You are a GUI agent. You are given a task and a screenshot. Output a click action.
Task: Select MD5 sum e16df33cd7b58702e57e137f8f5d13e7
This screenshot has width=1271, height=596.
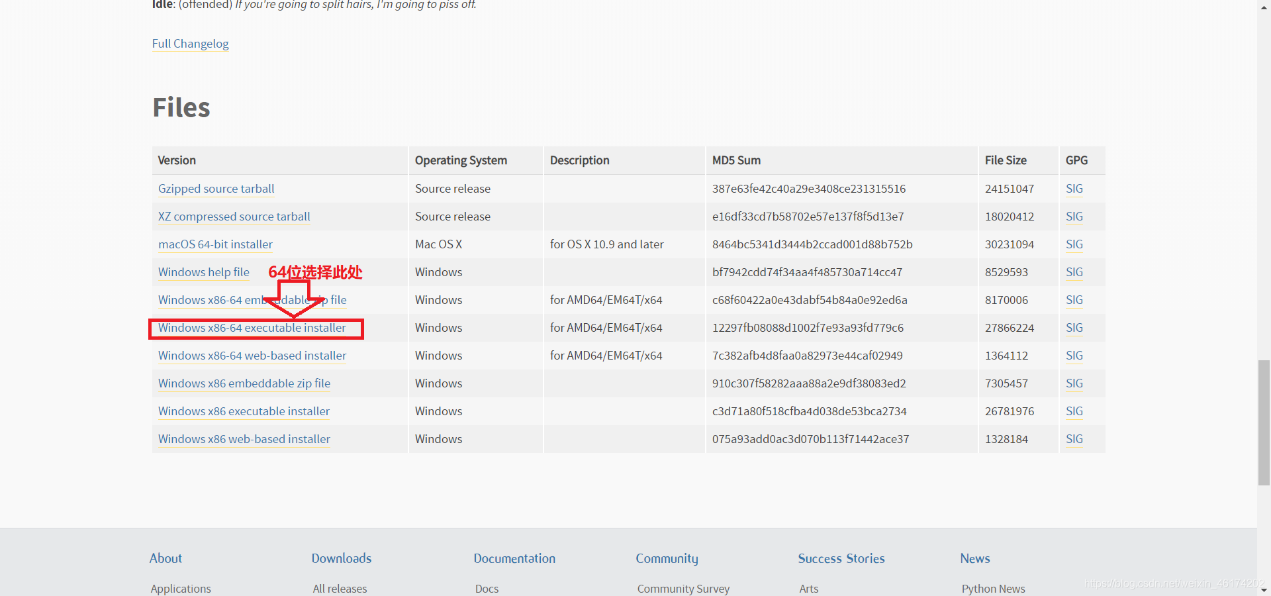pos(808,217)
